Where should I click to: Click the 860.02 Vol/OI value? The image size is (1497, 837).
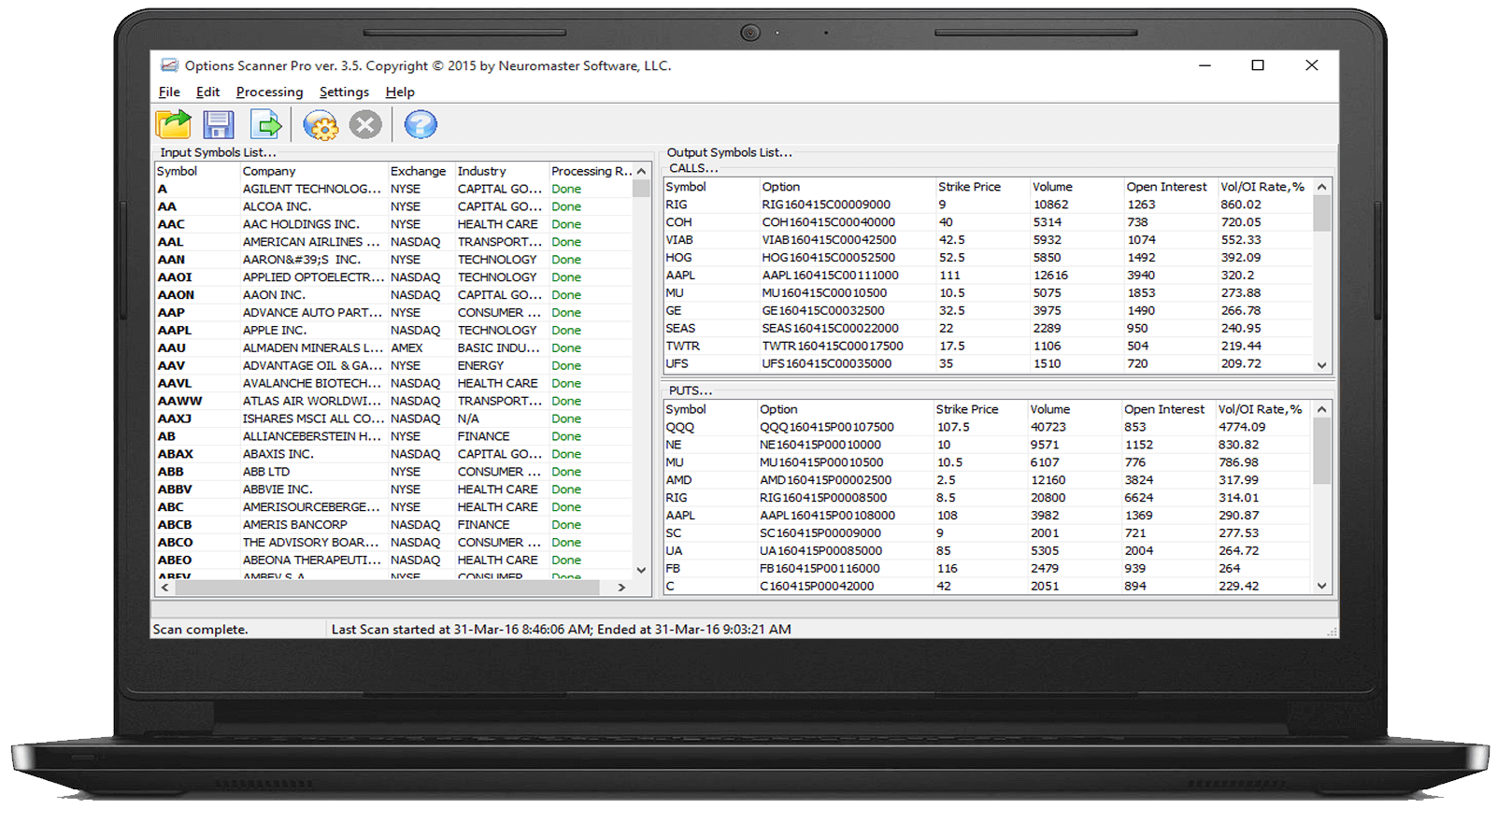click(1240, 205)
